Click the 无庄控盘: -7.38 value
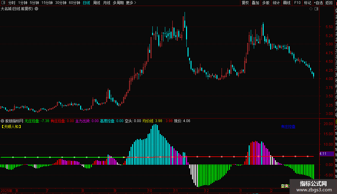 pos(37,121)
